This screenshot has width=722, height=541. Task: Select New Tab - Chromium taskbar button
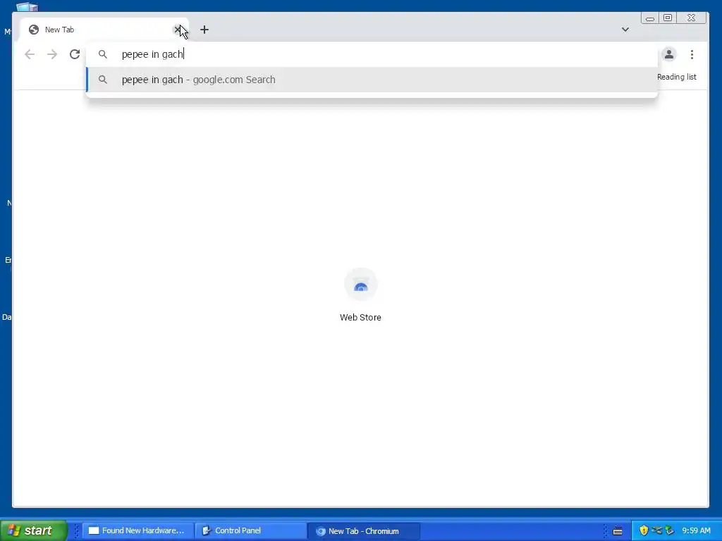[364, 531]
